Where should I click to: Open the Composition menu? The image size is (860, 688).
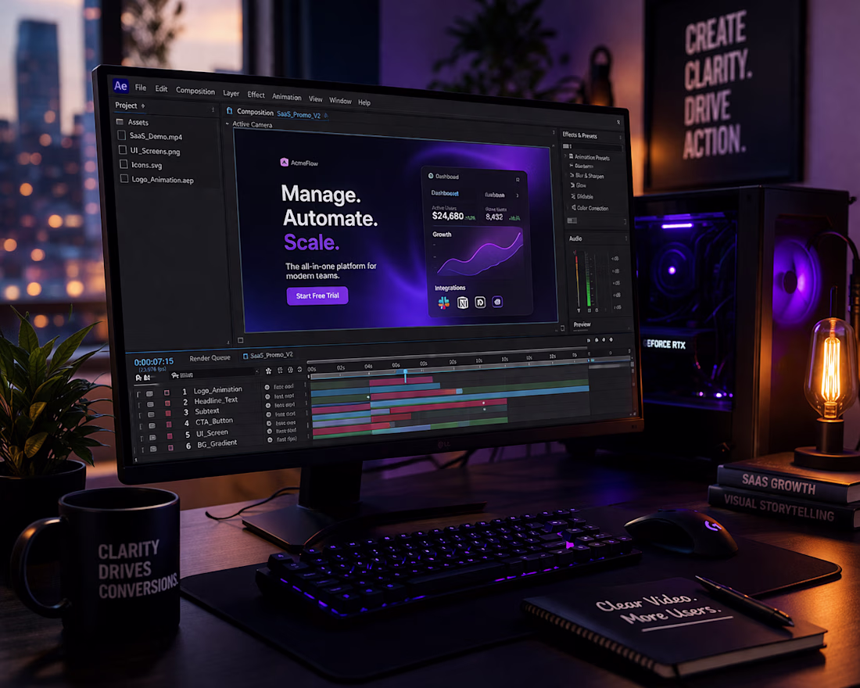pyautogui.click(x=195, y=91)
